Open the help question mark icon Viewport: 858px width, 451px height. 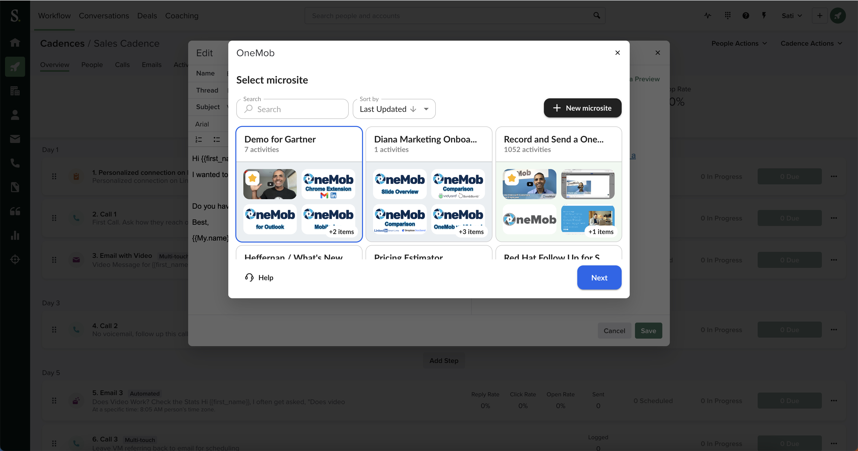click(746, 16)
